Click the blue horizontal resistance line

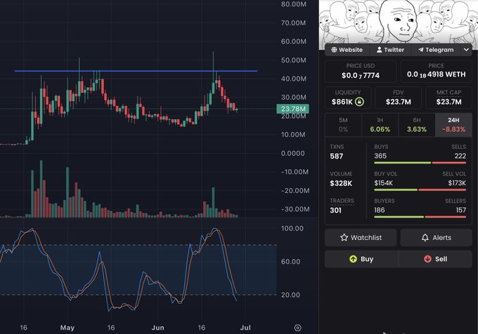click(x=136, y=71)
